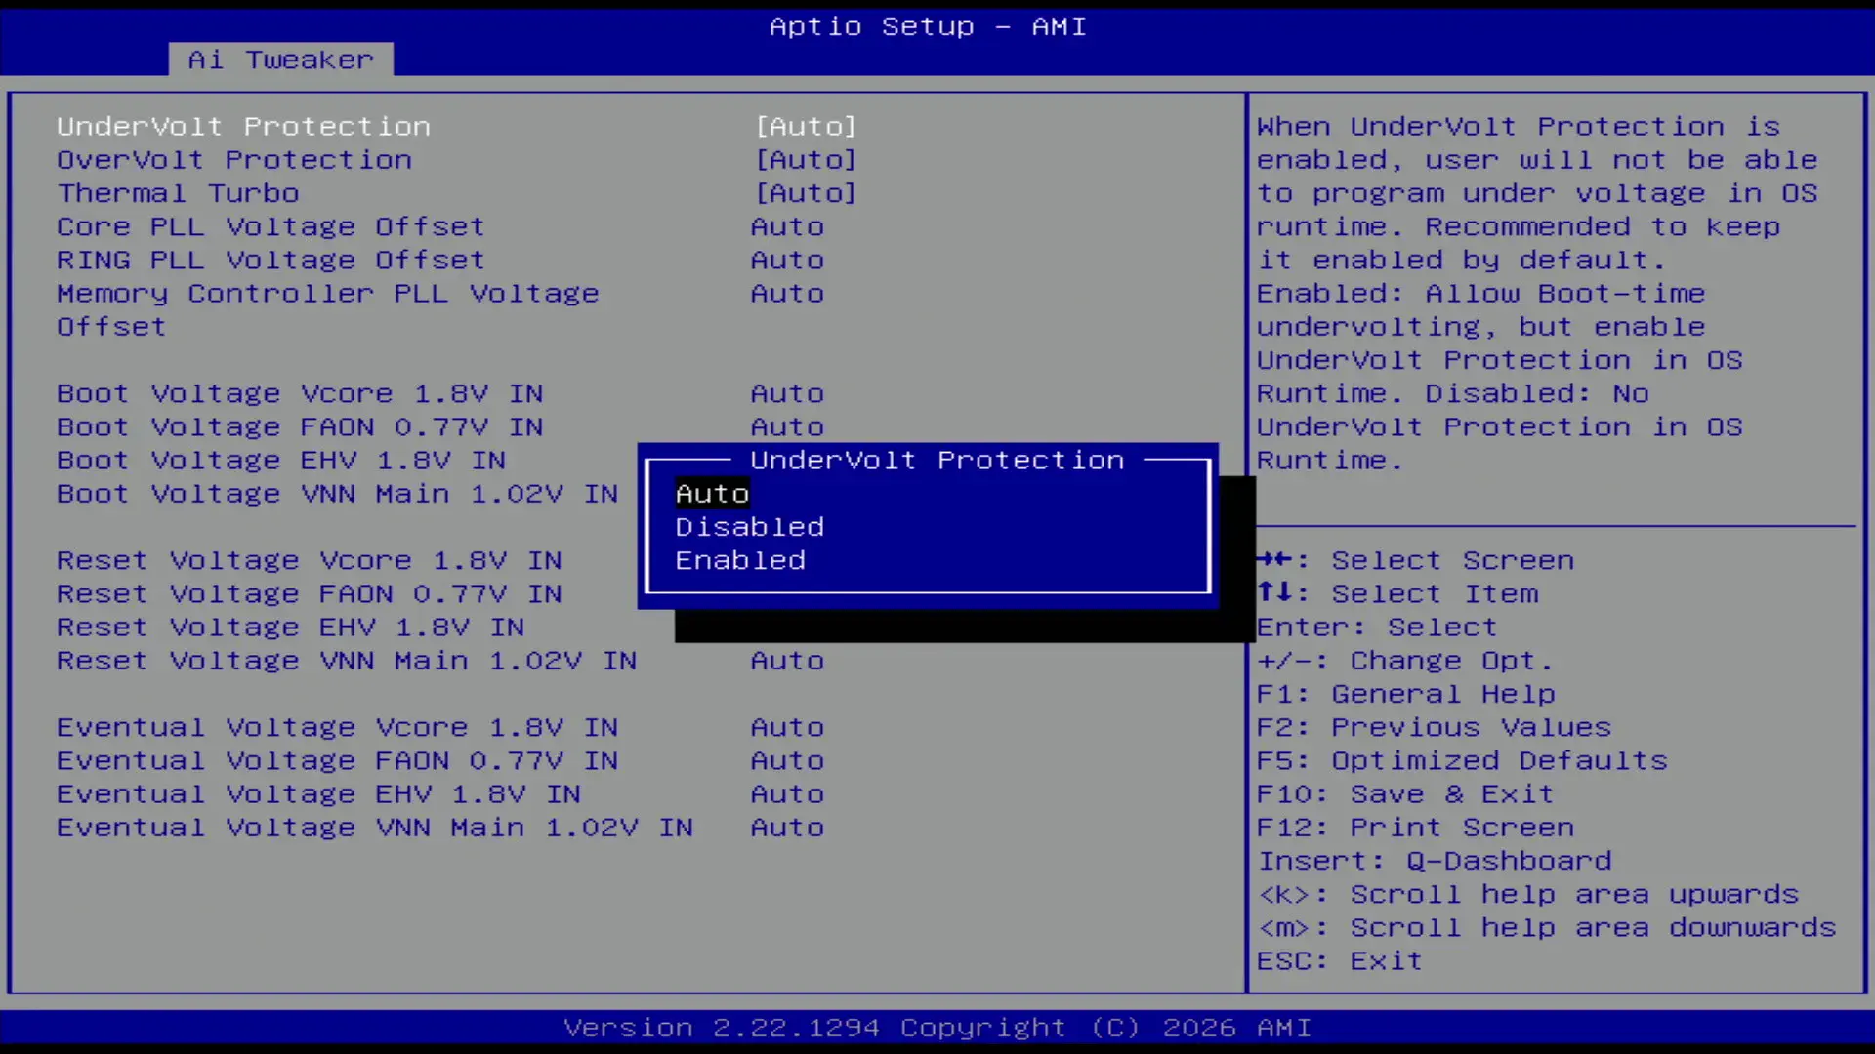Choose Disabled in UnderVolt Protection popup
The image size is (1875, 1054).
pyautogui.click(x=749, y=527)
